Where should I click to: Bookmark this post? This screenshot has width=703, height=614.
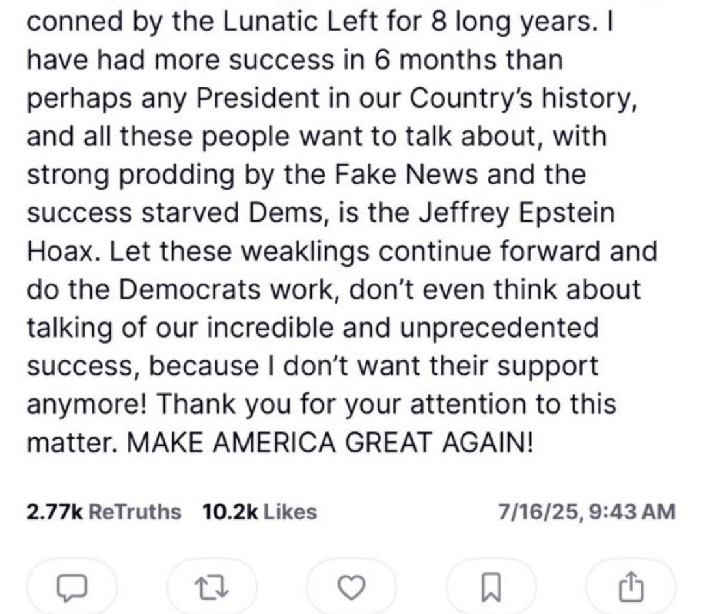click(491, 589)
